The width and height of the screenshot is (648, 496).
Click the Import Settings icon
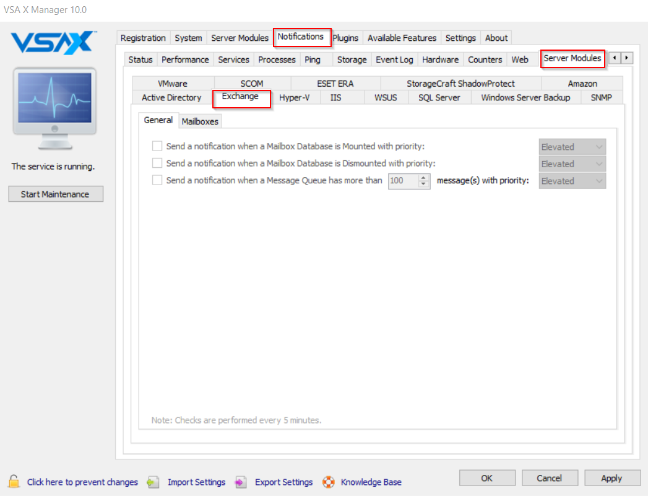click(153, 482)
